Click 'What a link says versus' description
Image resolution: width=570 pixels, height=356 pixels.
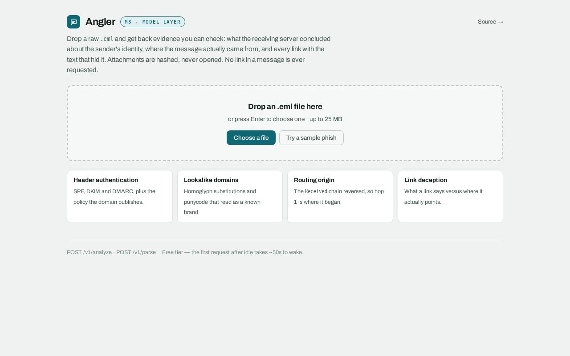point(444,196)
